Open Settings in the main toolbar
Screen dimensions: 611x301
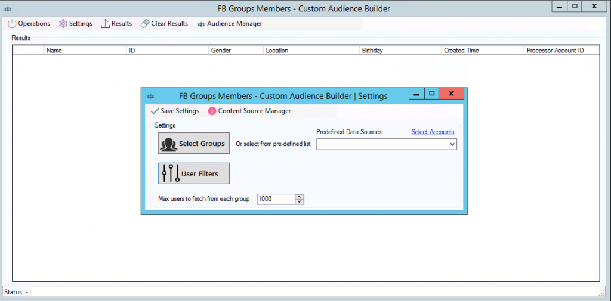point(76,24)
